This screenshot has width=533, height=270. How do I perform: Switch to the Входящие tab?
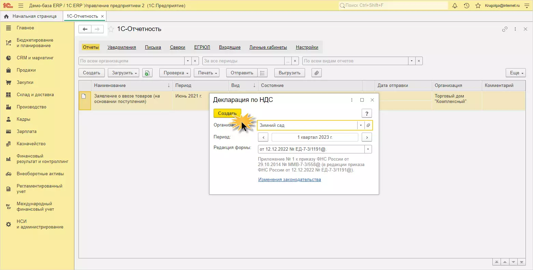pyautogui.click(x=230, y=47)
